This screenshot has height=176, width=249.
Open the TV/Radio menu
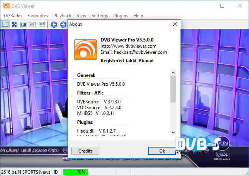click(13, 16)
